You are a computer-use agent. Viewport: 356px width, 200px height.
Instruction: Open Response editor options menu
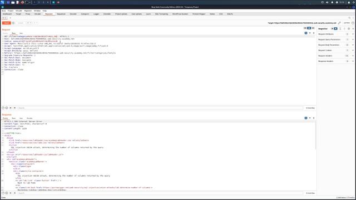[314, 118]
